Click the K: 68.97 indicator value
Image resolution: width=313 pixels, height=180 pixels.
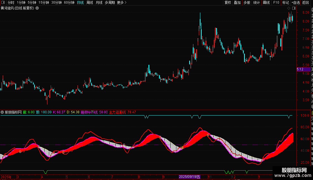point(59,112)
